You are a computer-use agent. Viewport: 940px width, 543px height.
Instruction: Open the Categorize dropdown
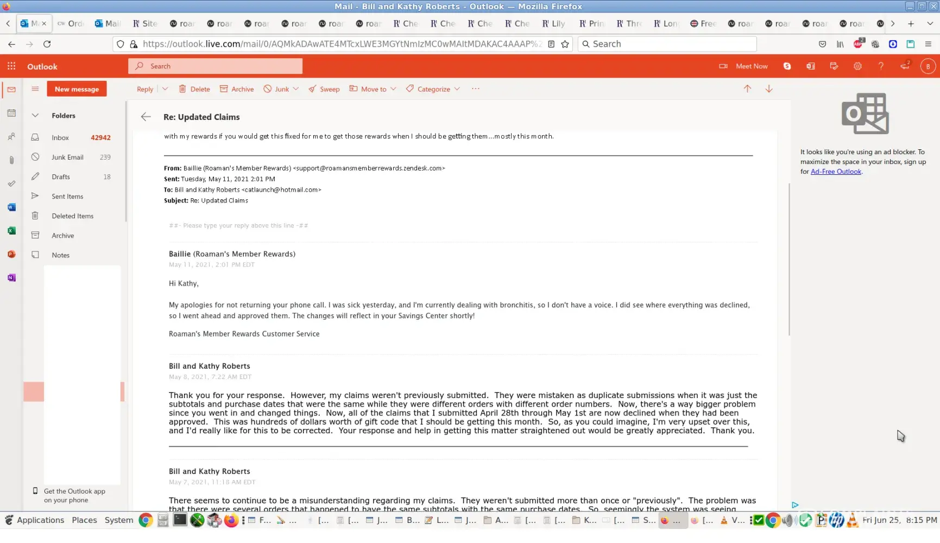tap(433, 89)
